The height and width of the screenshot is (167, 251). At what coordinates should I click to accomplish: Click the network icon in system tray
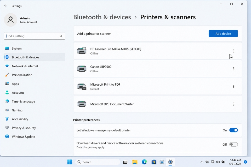point(213,162)
